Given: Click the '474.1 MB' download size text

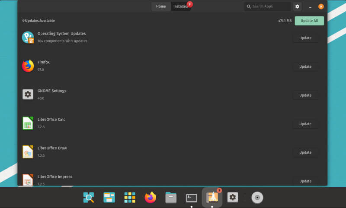Looking at the screenshot, I should (x=285, y=21).
